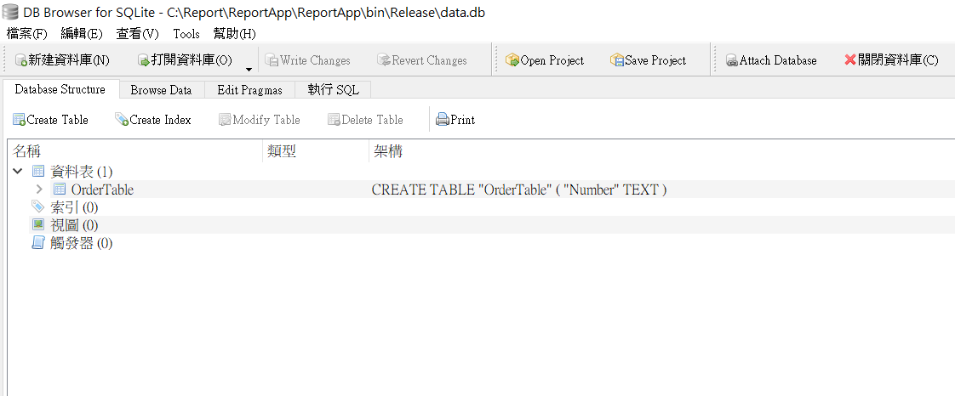Click the 架構 column header
955x396 pixels.
662,151
